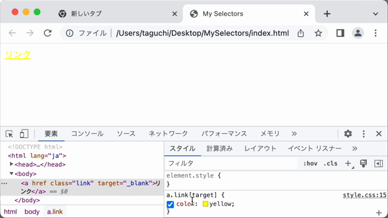Click the new style rule plus icon
This screenshot has height=218, width=388.
point(349,163)
